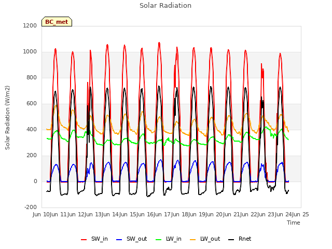Screen dimensions: 332x249
Task: Click the red SW_in legend swatch
Action: tap(84, 240)
